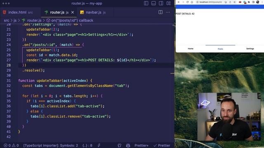Screen dimensions: 264x148
Task: Toggle bottom panel layout icon
Action: (x=153, y=3)
